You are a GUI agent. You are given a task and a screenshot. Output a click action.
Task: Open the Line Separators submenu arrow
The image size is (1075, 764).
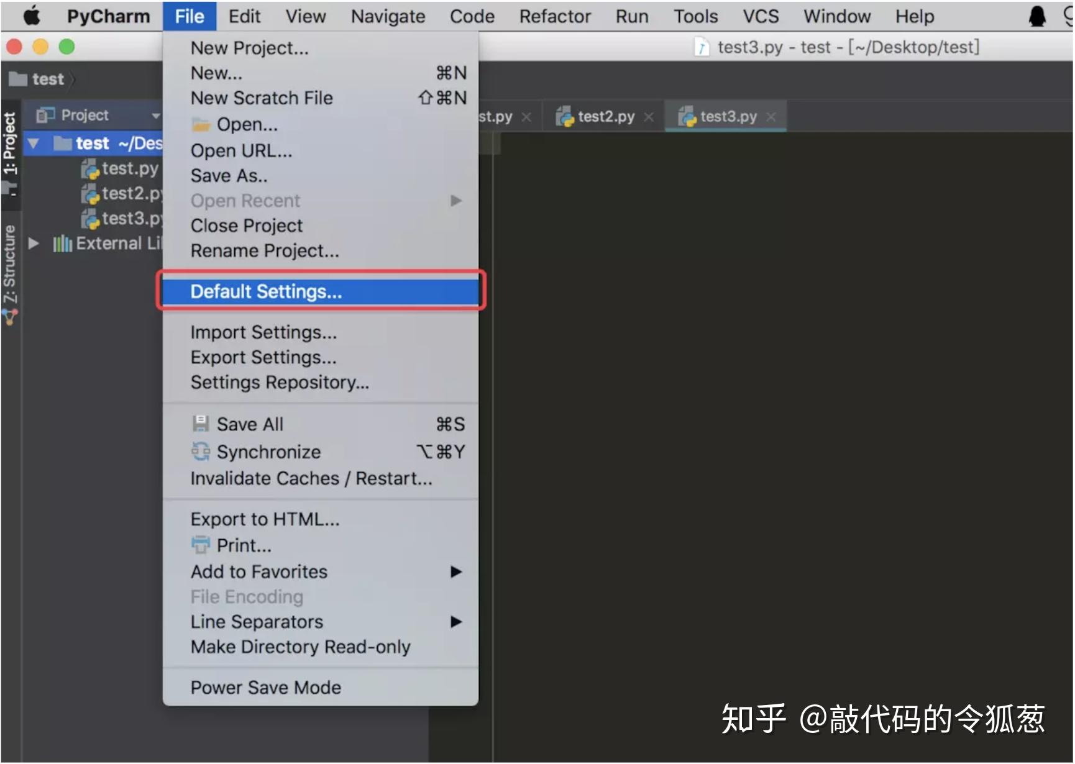point(457,622)
